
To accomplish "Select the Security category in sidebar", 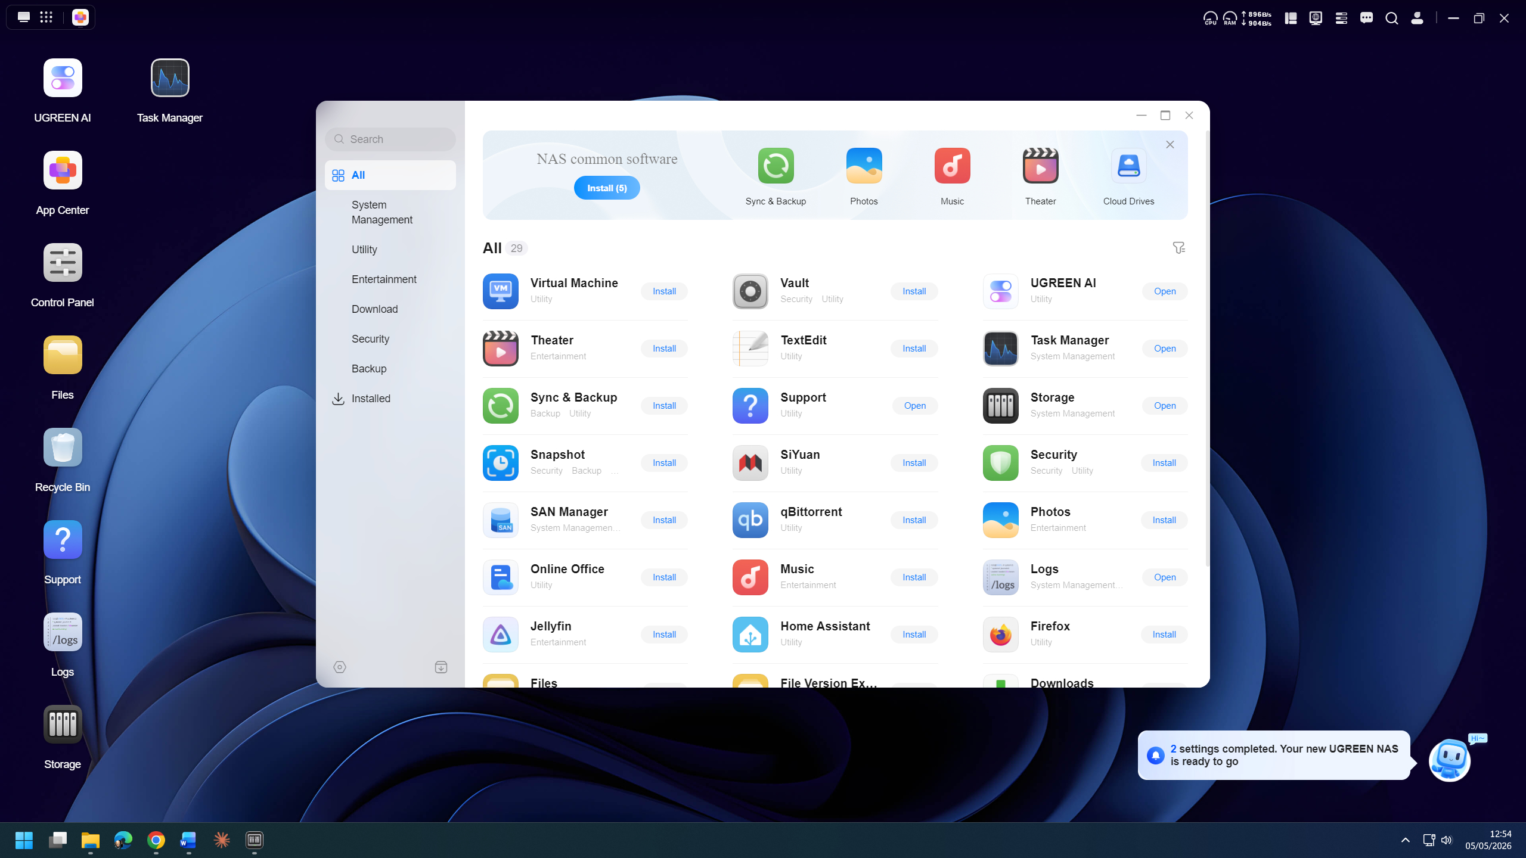I will click(390, 339).
